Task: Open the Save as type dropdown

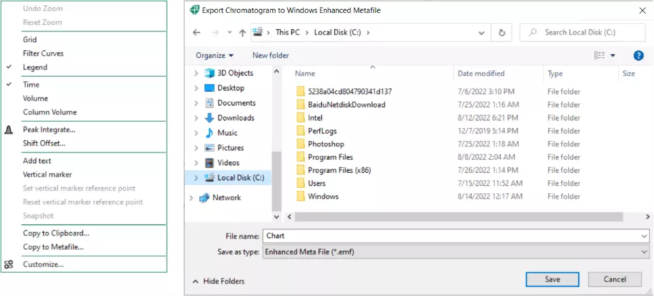Action: (x=455, y=252)
